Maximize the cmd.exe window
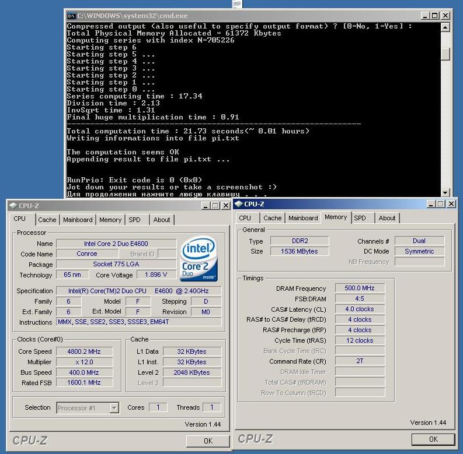The width and height of the screenshot is (463, 454). click(434, 16)
